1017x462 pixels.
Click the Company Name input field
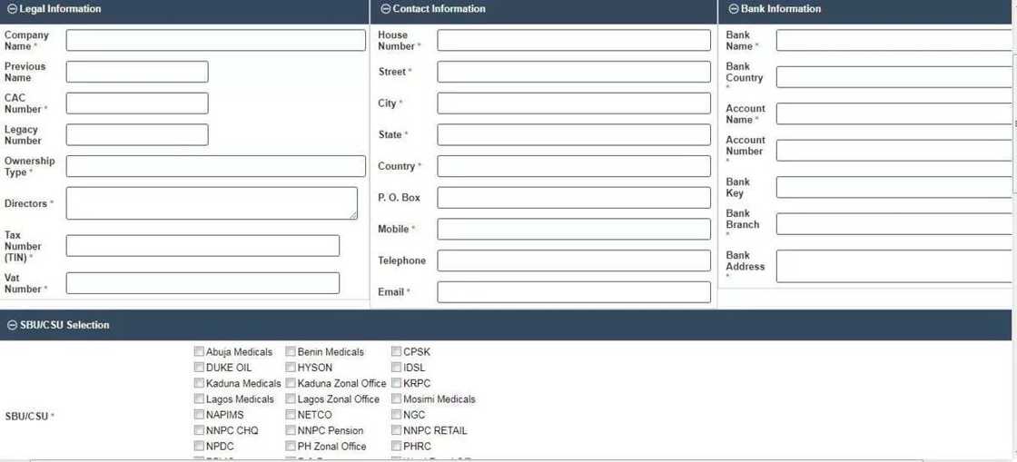pos(215,40)
